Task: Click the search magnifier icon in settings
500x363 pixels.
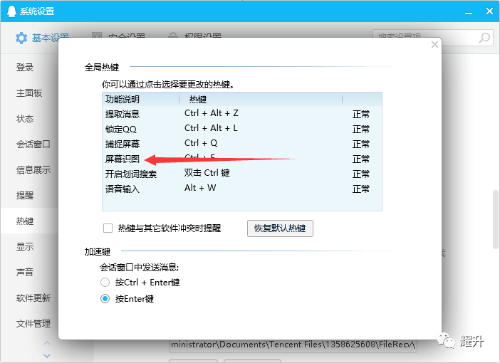Action: click(x=484, y=38)
